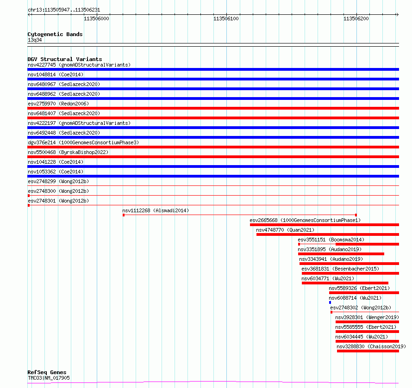Select the nsv1048814 (Coe2014) variant label
Screen dimensions: 412x388
(56, 74)
